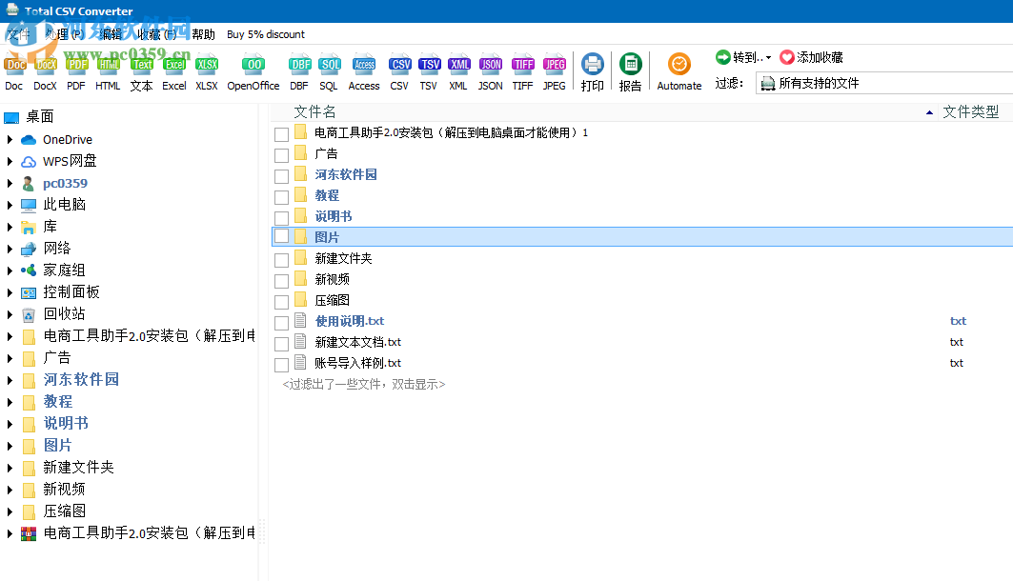Tick the checkbox beside 使用说明.txt

pos(282,321)
